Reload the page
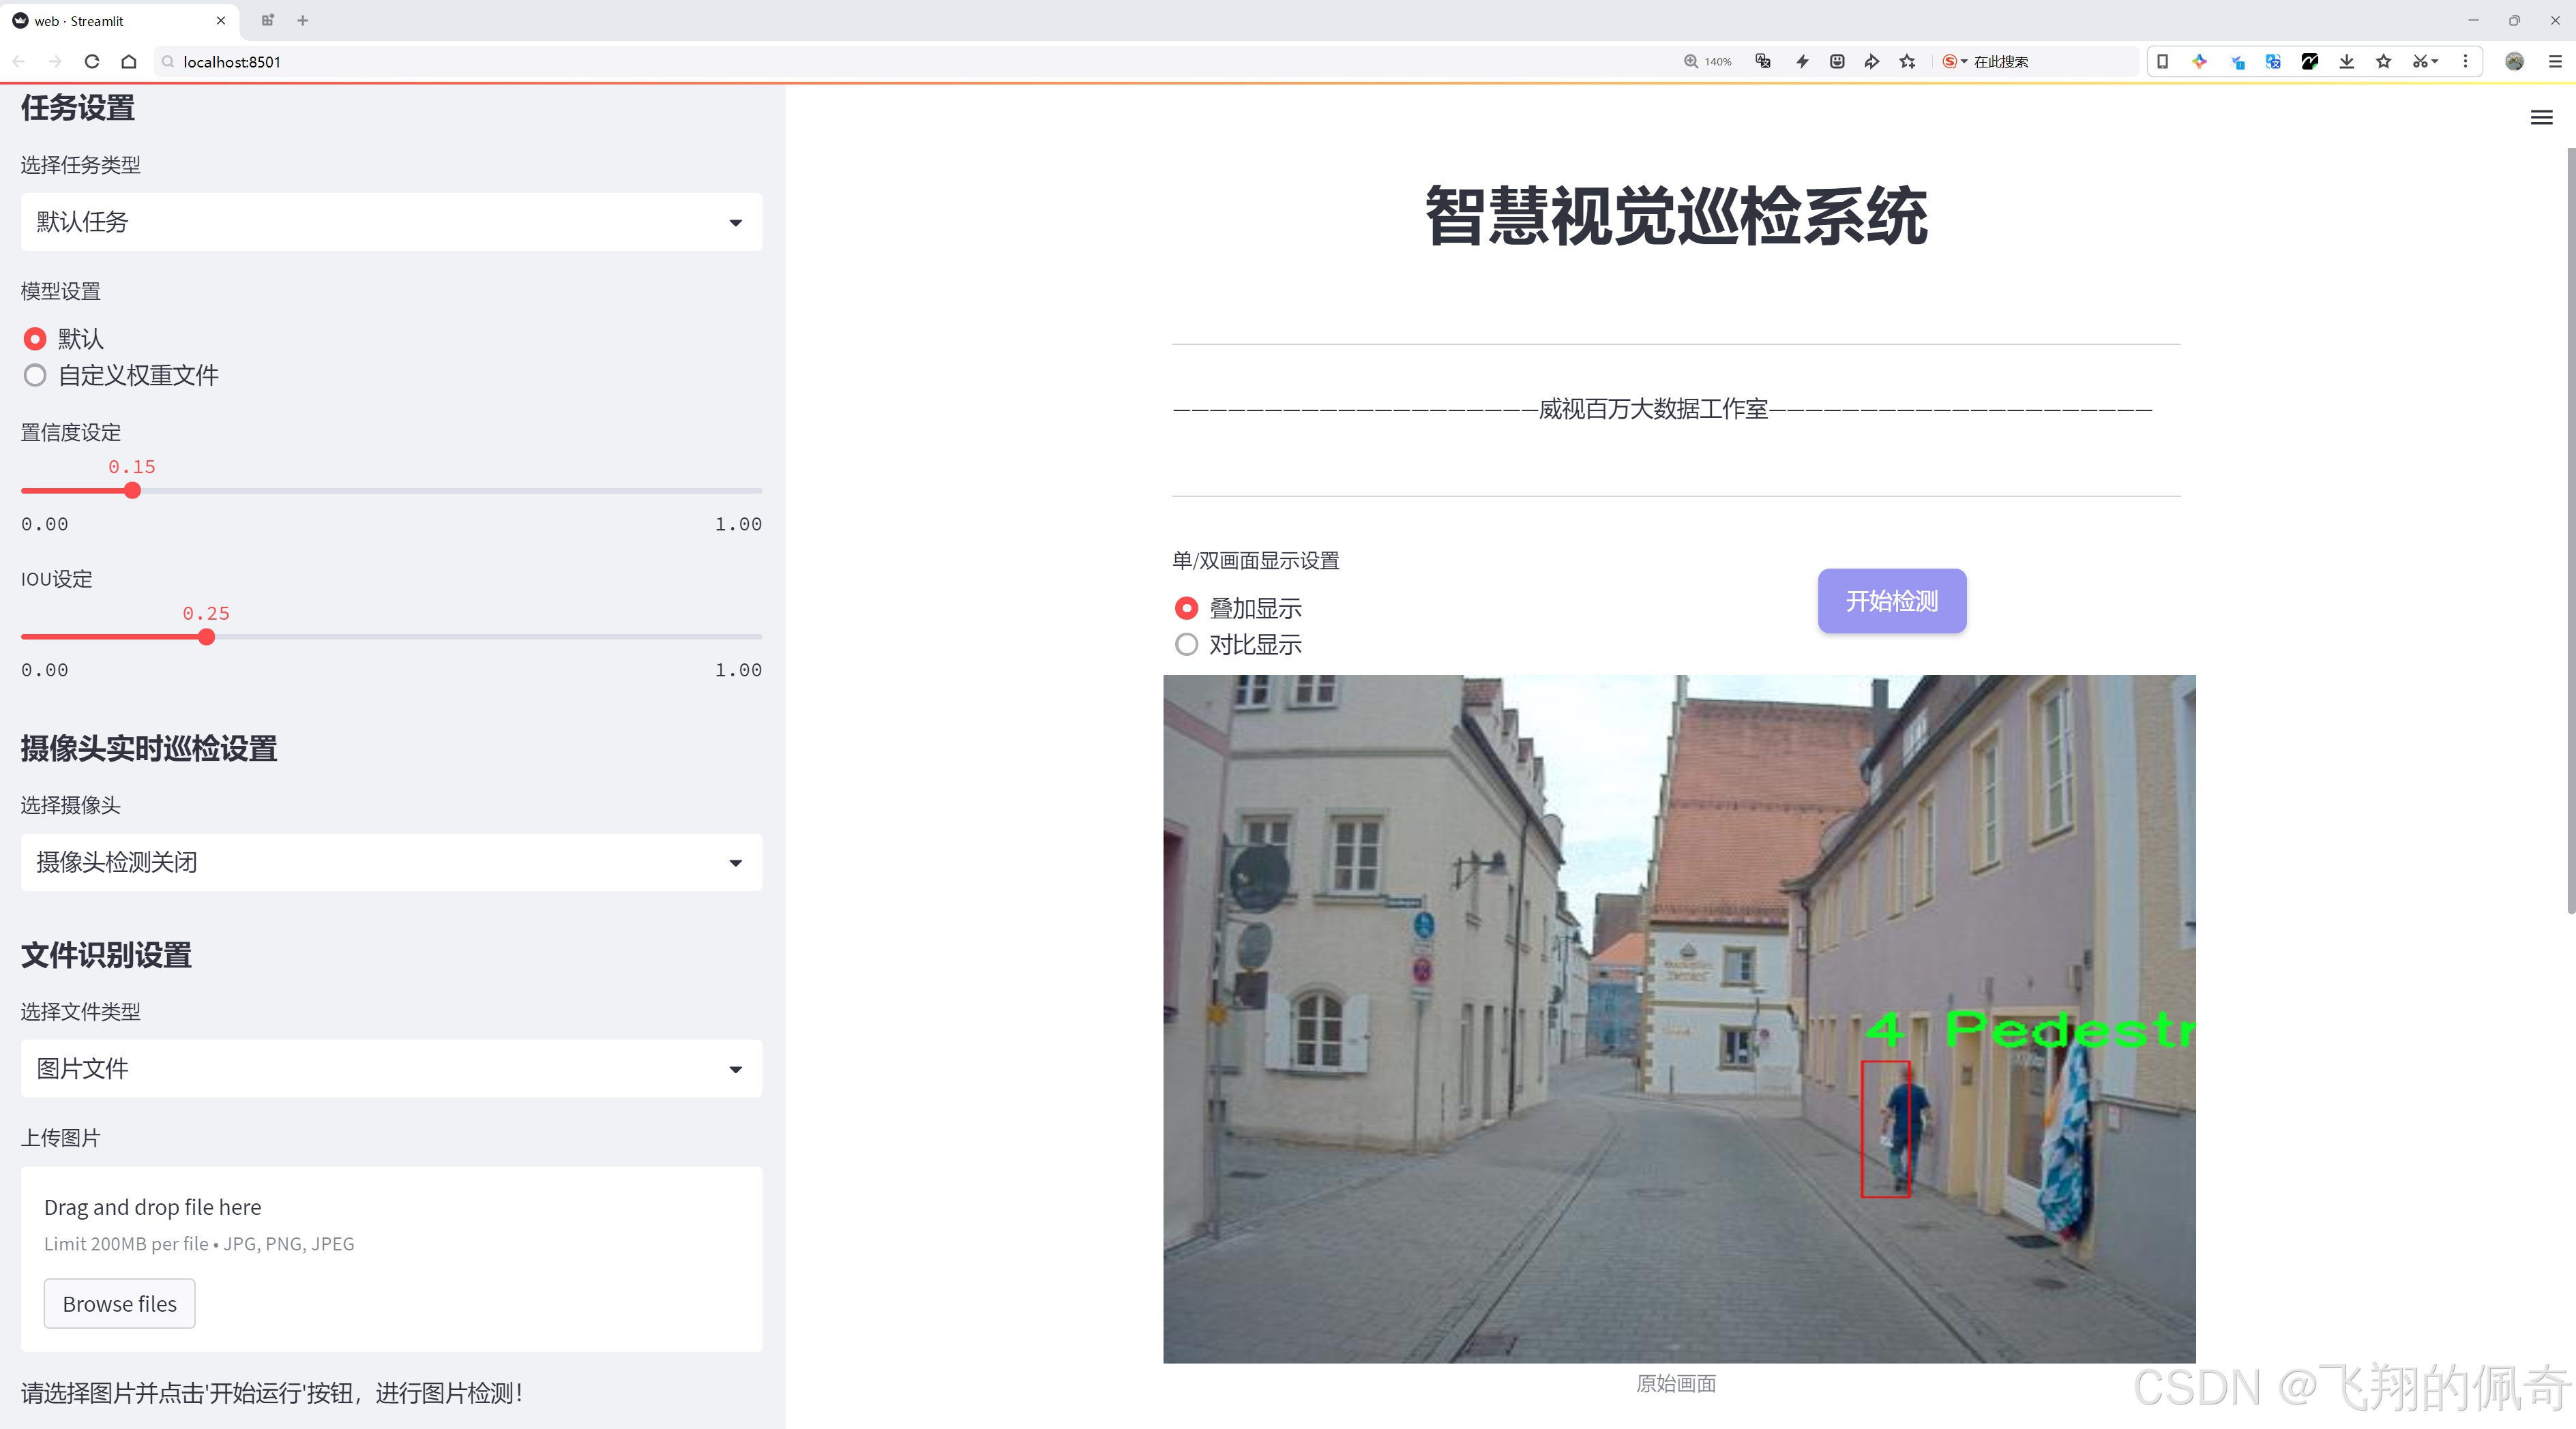The image size is (2576, 1429). pos(92,62)
